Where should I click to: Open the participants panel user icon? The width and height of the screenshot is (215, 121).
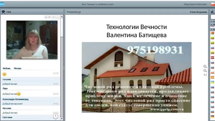[x=213, y=12]
